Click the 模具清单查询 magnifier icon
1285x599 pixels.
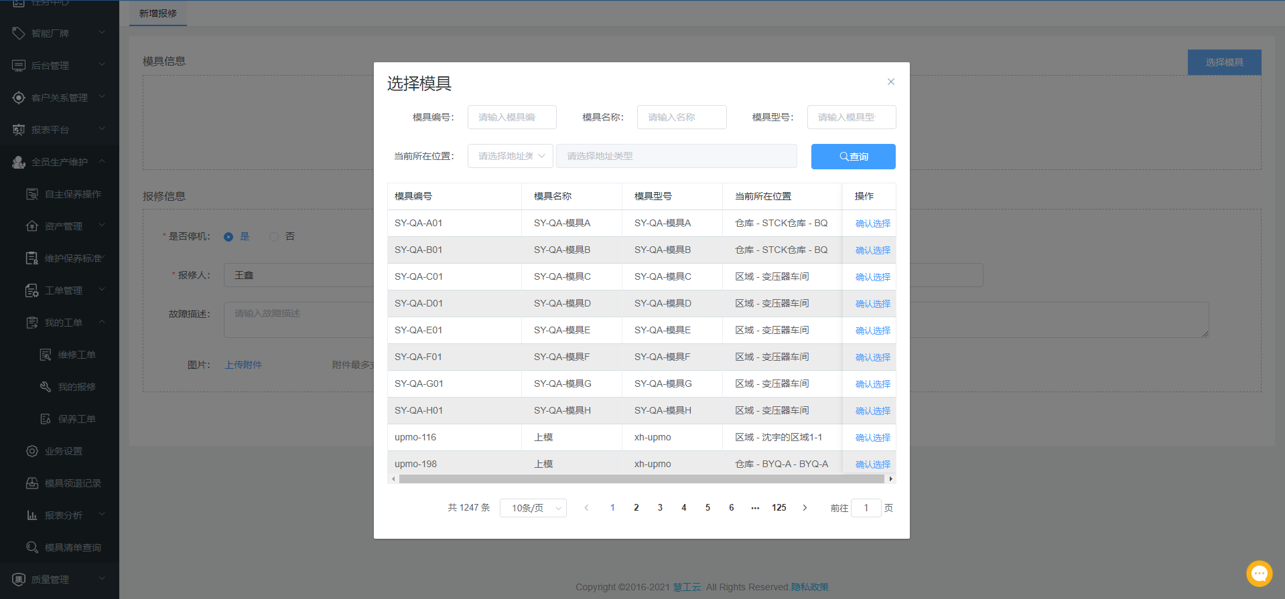pyautogui.click(x=32, y=547)
